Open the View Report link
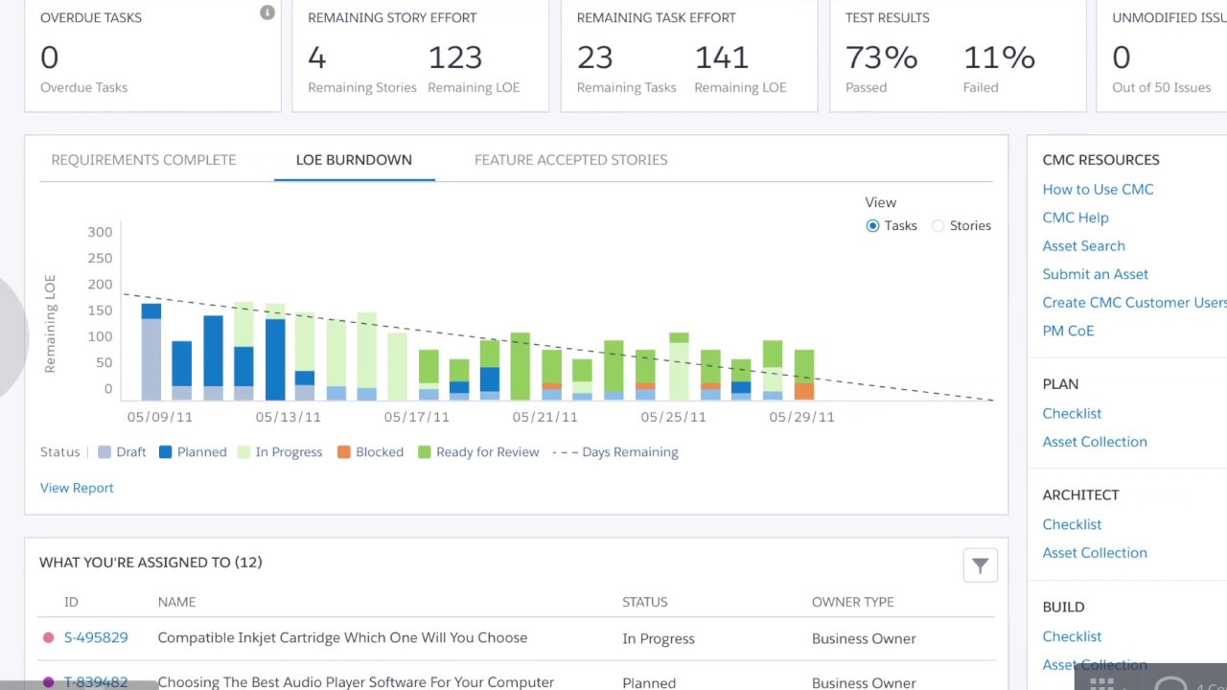This screenshot has height=690, width=1227. tap(77, 488)
